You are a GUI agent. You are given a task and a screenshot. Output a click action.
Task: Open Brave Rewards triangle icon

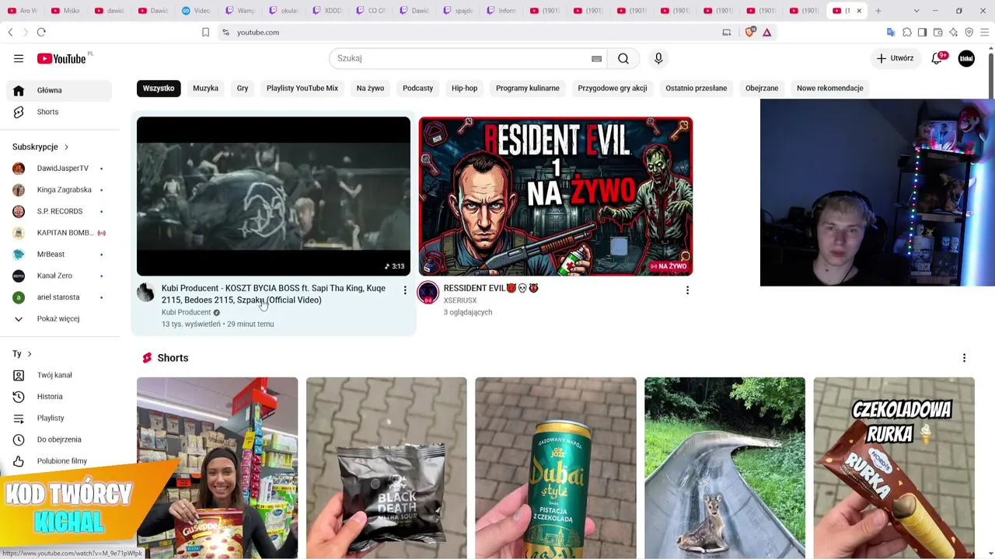[766, 32]
